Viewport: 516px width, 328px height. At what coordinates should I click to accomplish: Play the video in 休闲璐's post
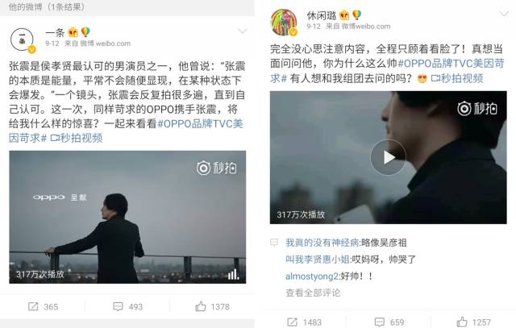point(388,158)
